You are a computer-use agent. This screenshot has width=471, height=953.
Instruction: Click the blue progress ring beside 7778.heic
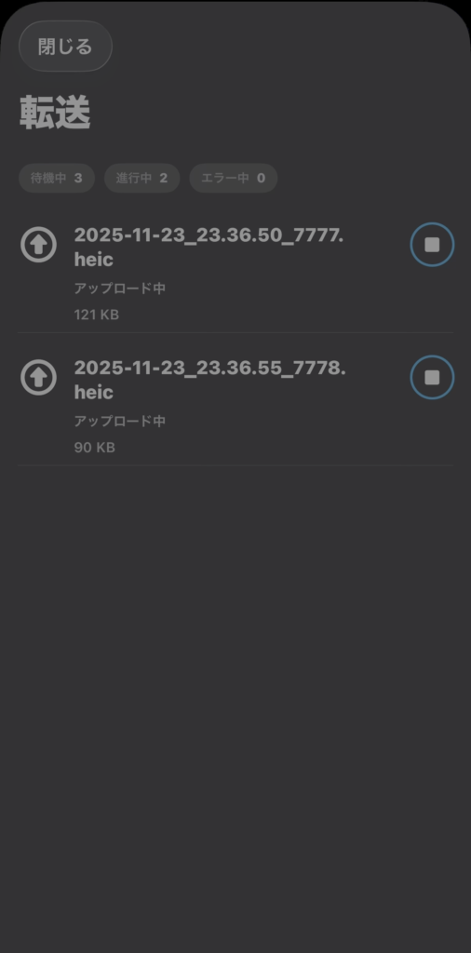coord(432,378)
